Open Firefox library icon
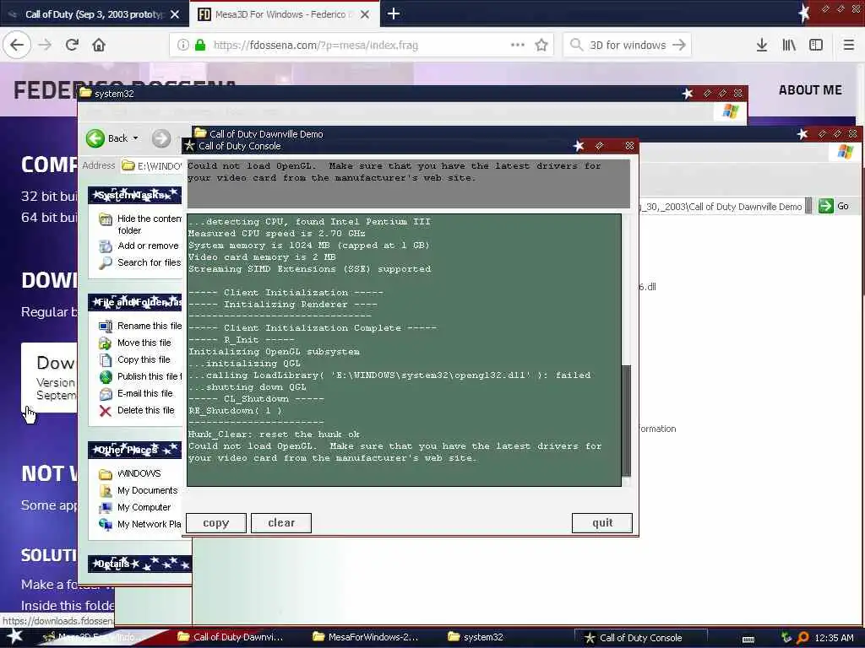The image size is (865, 648). (x=789, y=45)
